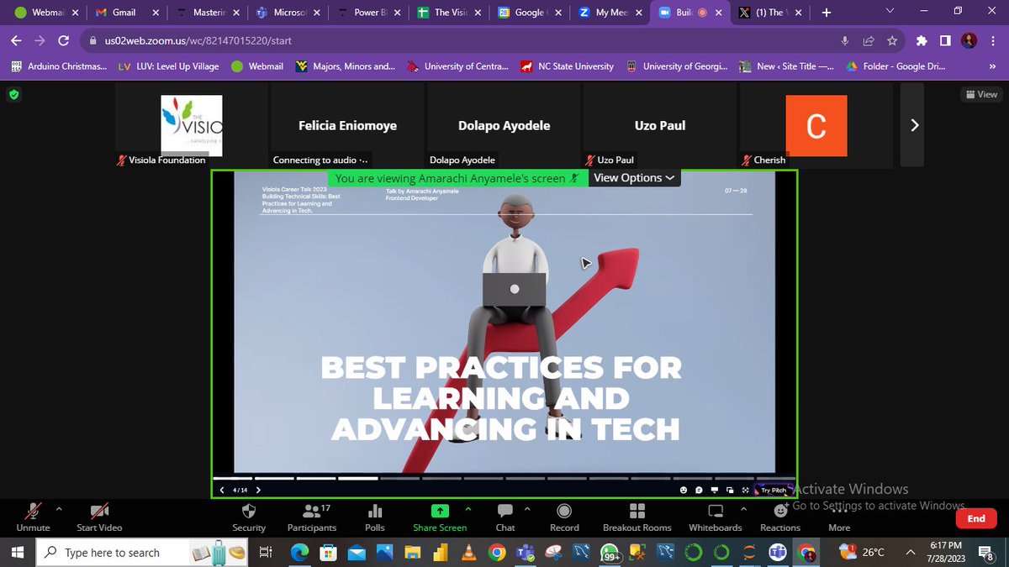Open the Participants panel
Screen dimensions: 1009x567
point(313,517)
